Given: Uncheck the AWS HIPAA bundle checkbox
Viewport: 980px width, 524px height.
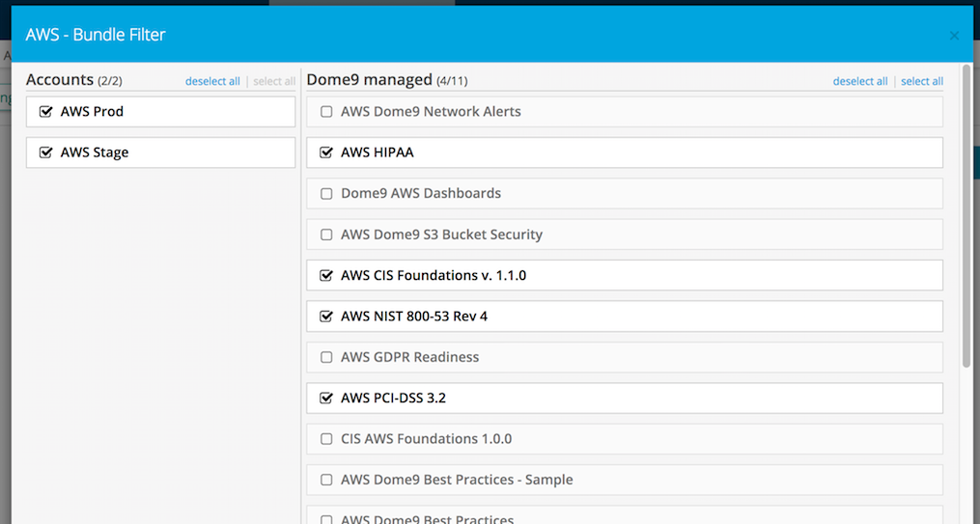Looking at the screenshot, I should click(x=326, y=152).
